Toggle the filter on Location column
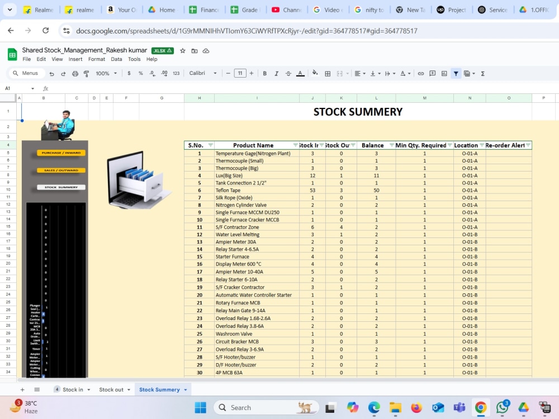The height and width of the screenshot is (419, 559). click(x=482, y=145)
